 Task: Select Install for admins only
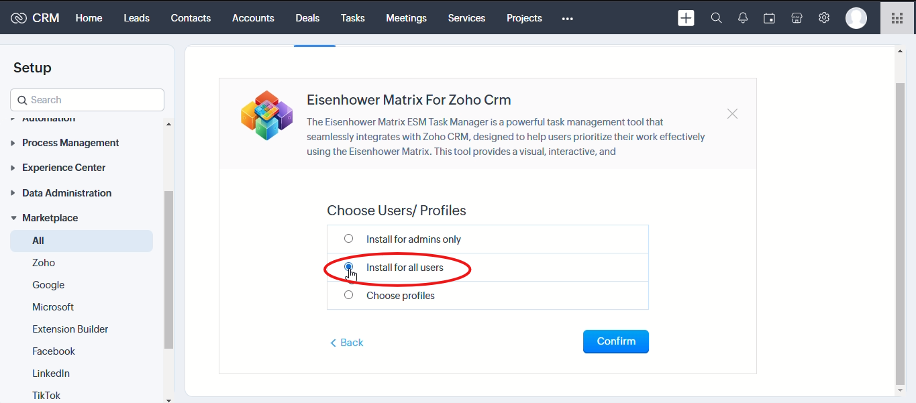pos(348,239)
